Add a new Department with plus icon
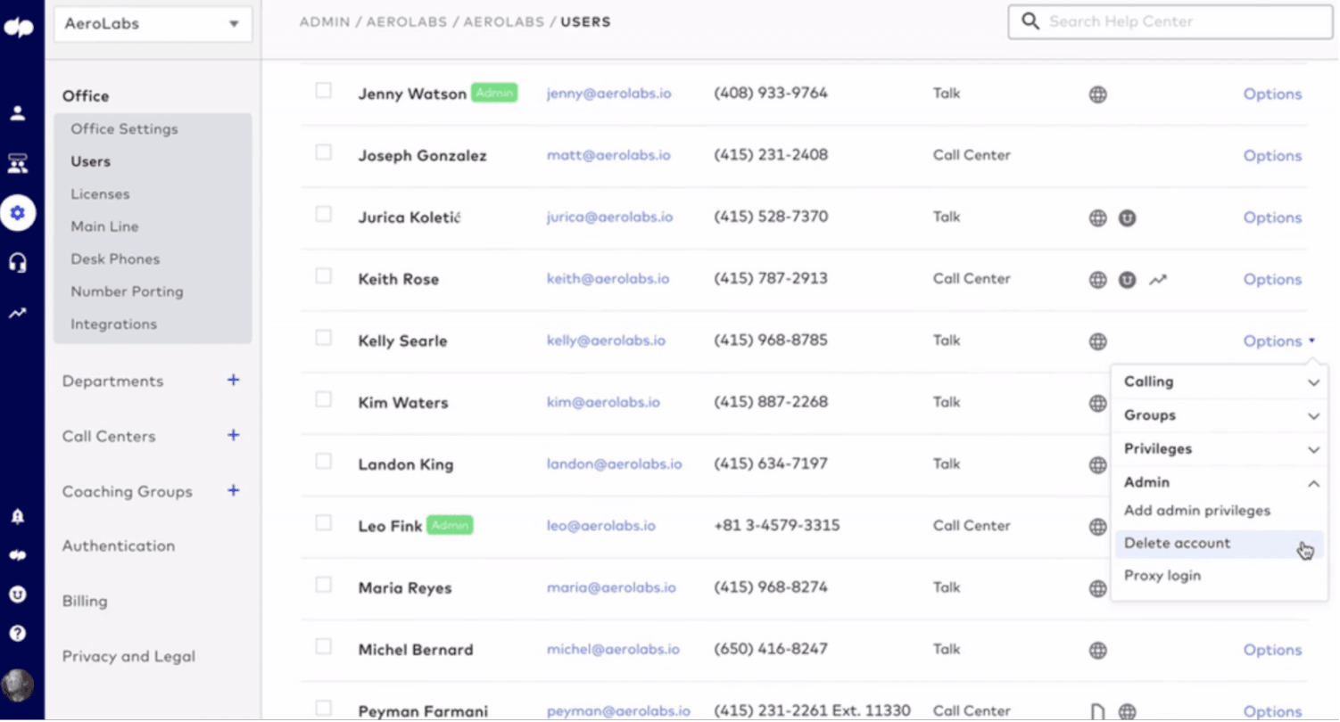This screenshot has width=1340, height=722. click(x=233, y=380)
